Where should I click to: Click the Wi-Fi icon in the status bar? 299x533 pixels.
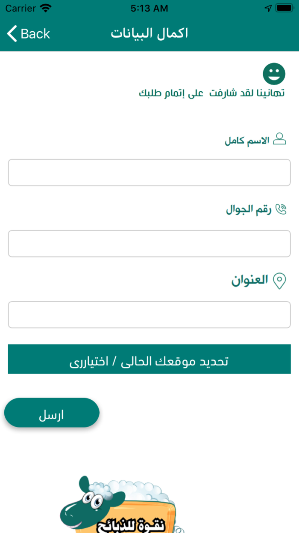[44, 8]
